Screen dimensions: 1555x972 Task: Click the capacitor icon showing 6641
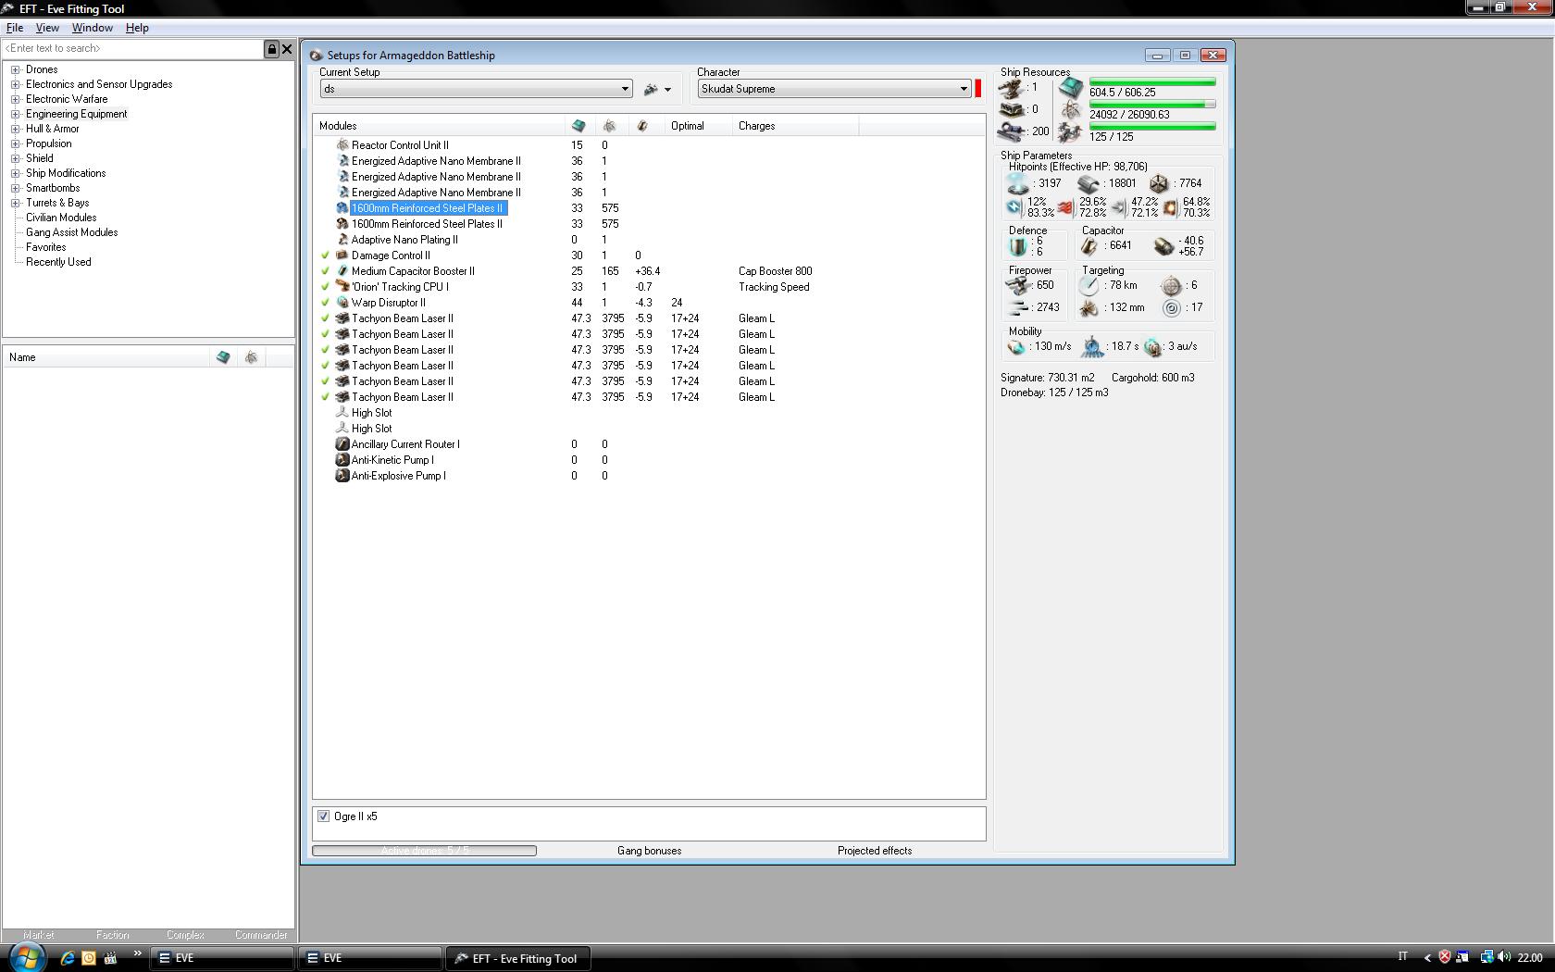click(1089, 246)
